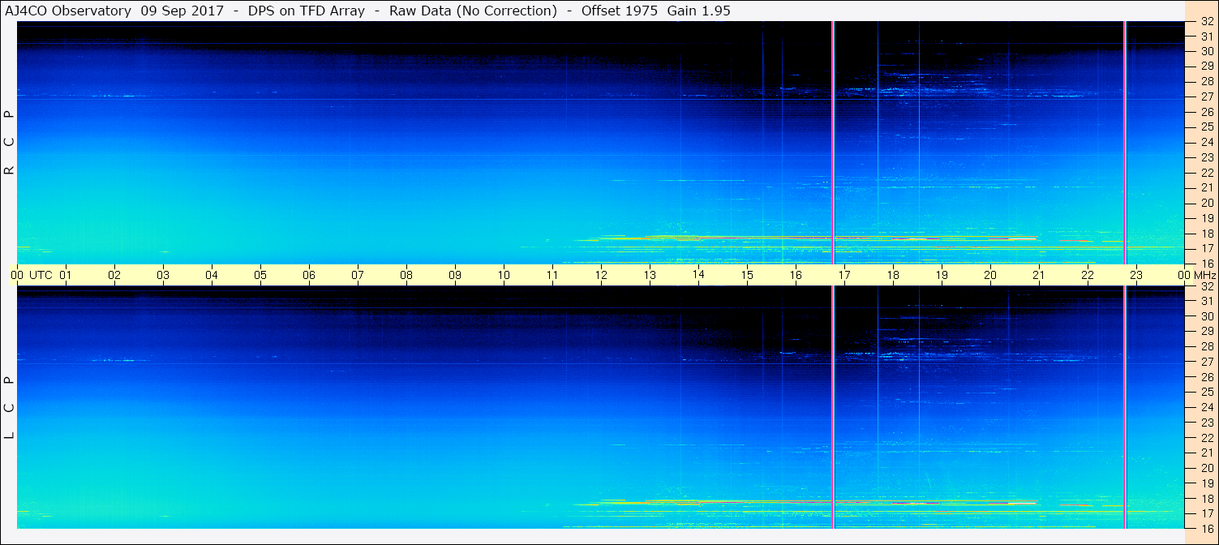This screenshot has height=545, width=1219.
Task: Click the '22' hour label on time axis
Action: coord(1088,275)
